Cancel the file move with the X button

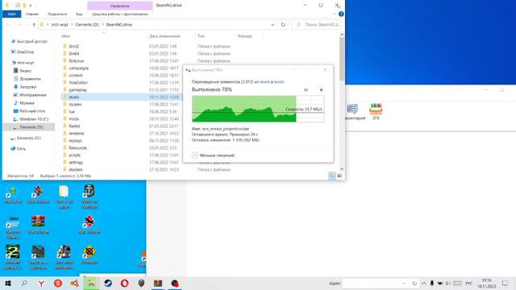[321, 89]
